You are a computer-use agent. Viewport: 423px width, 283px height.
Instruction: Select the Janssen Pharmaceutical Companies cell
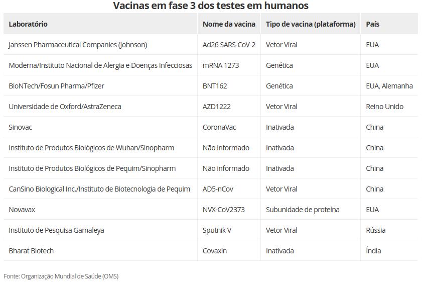click(78, 45)
